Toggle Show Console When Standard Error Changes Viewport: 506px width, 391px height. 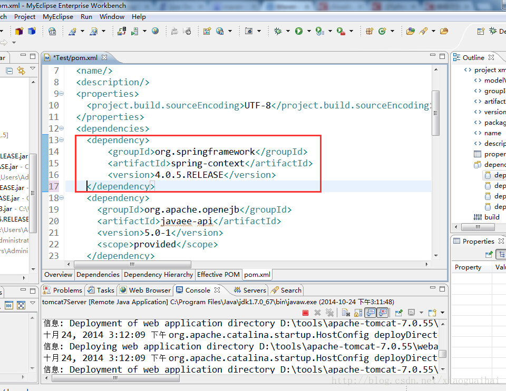click(383, 313)
